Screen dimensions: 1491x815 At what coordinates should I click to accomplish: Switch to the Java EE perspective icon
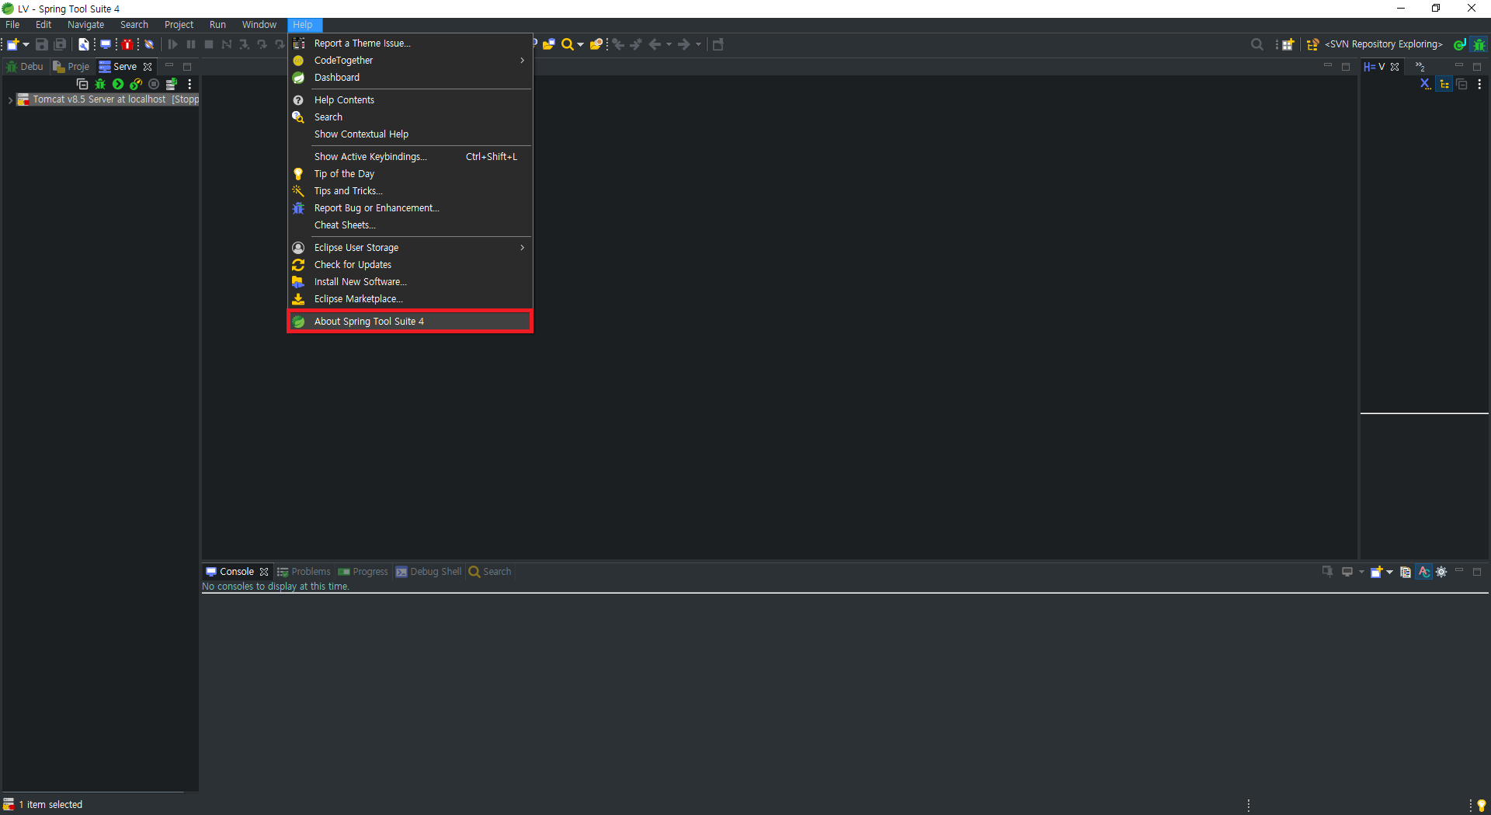click(1460, 44)
